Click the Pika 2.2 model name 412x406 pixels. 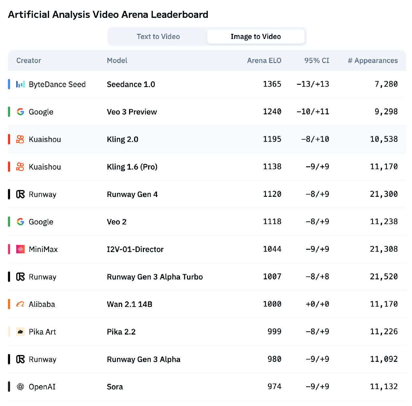[x=121, y=332]
